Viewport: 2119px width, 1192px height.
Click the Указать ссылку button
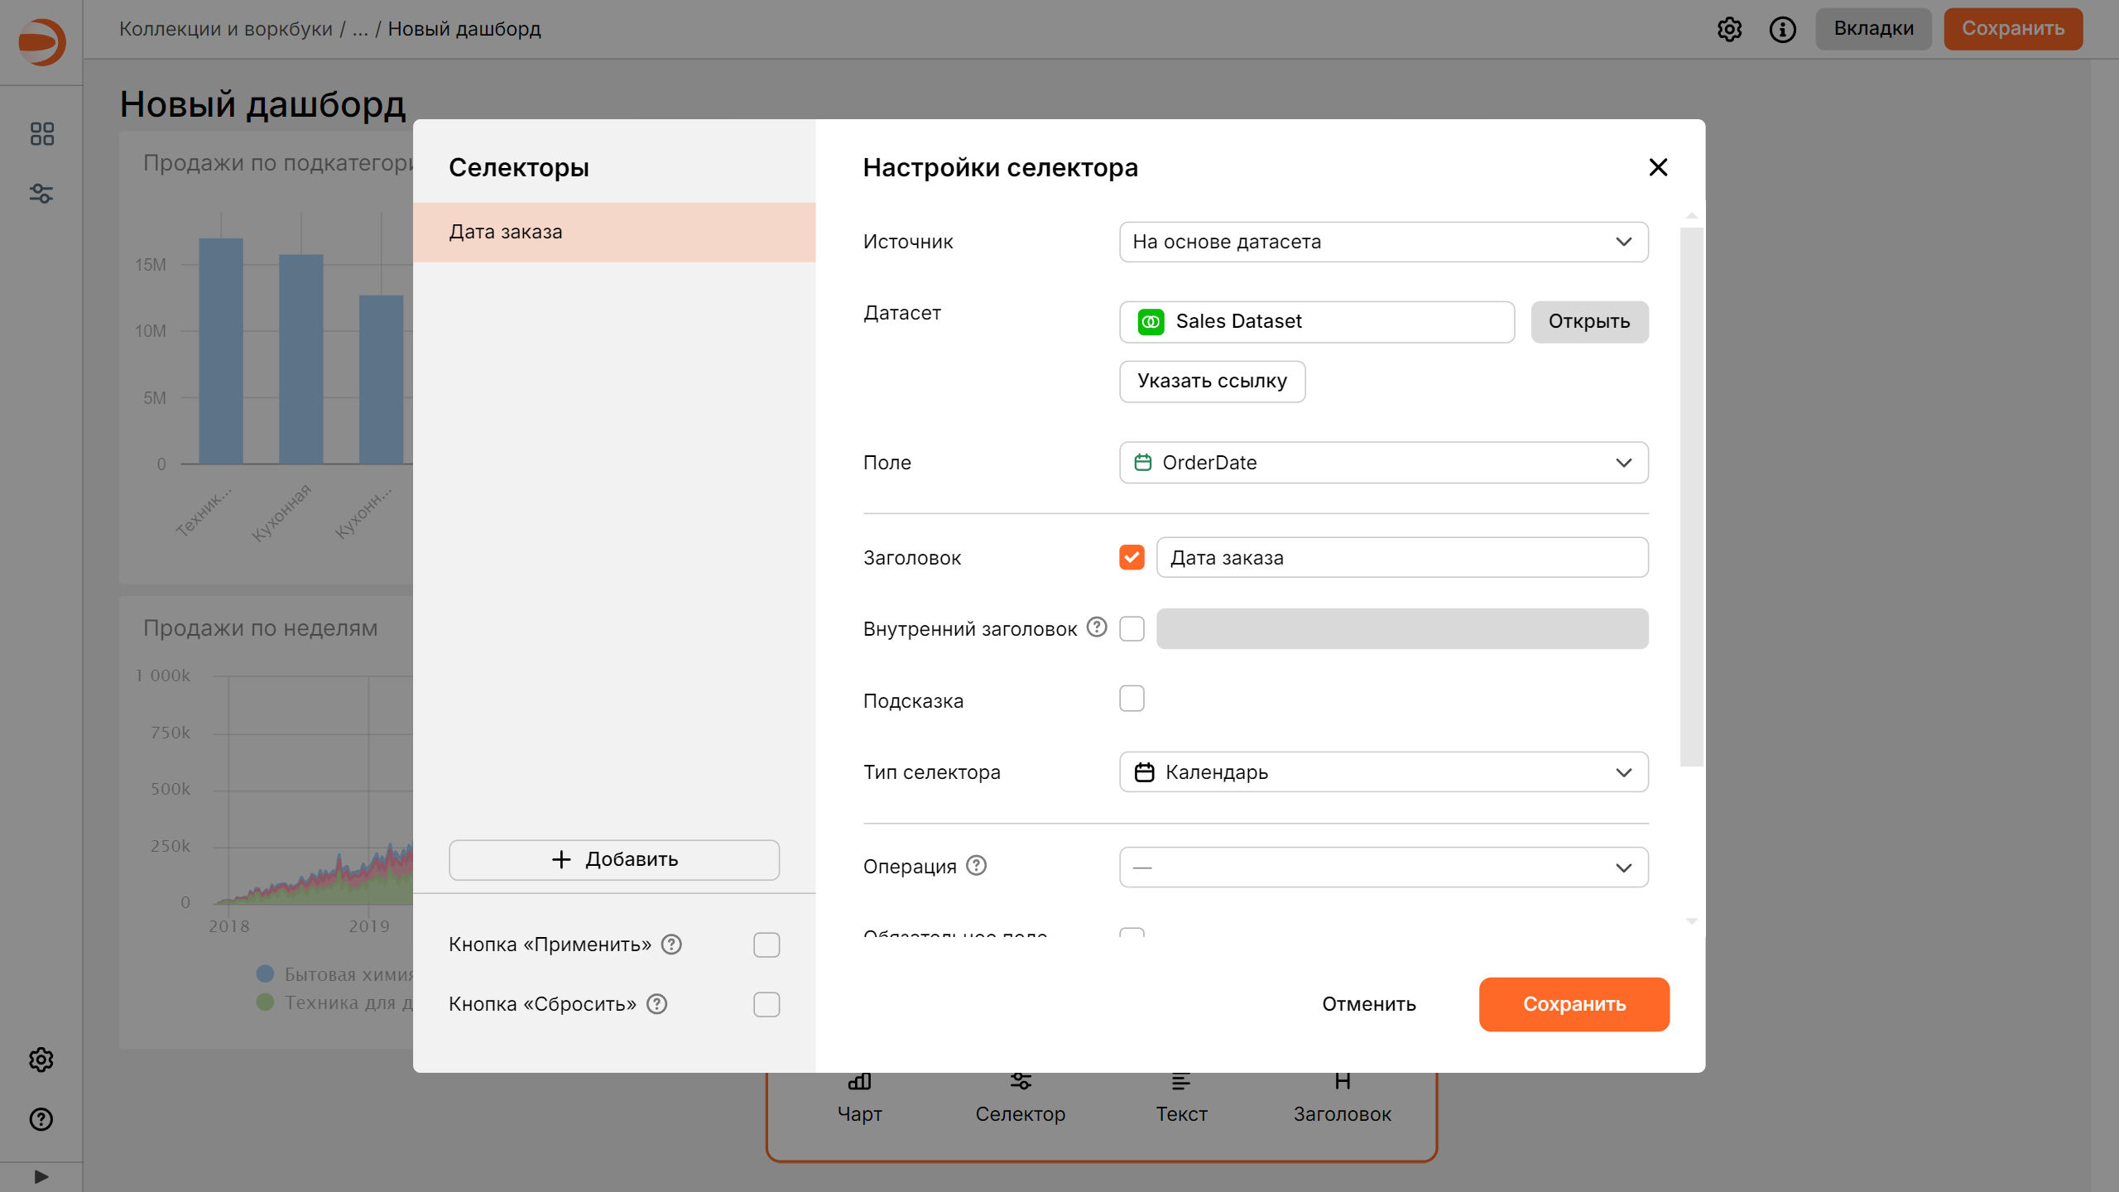pyautogui.click(x=1212, y=382)
